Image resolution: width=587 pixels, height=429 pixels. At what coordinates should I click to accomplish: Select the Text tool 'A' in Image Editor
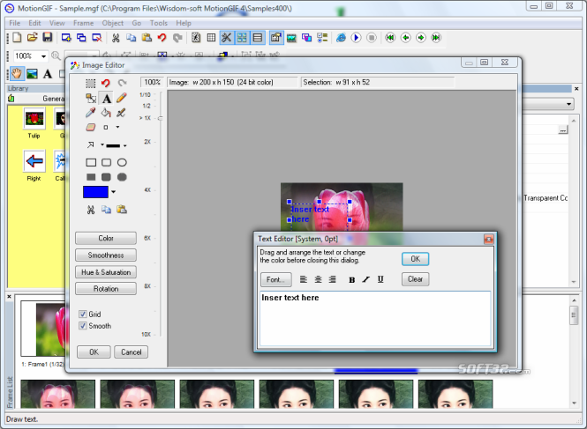click(x=106, y=99)
